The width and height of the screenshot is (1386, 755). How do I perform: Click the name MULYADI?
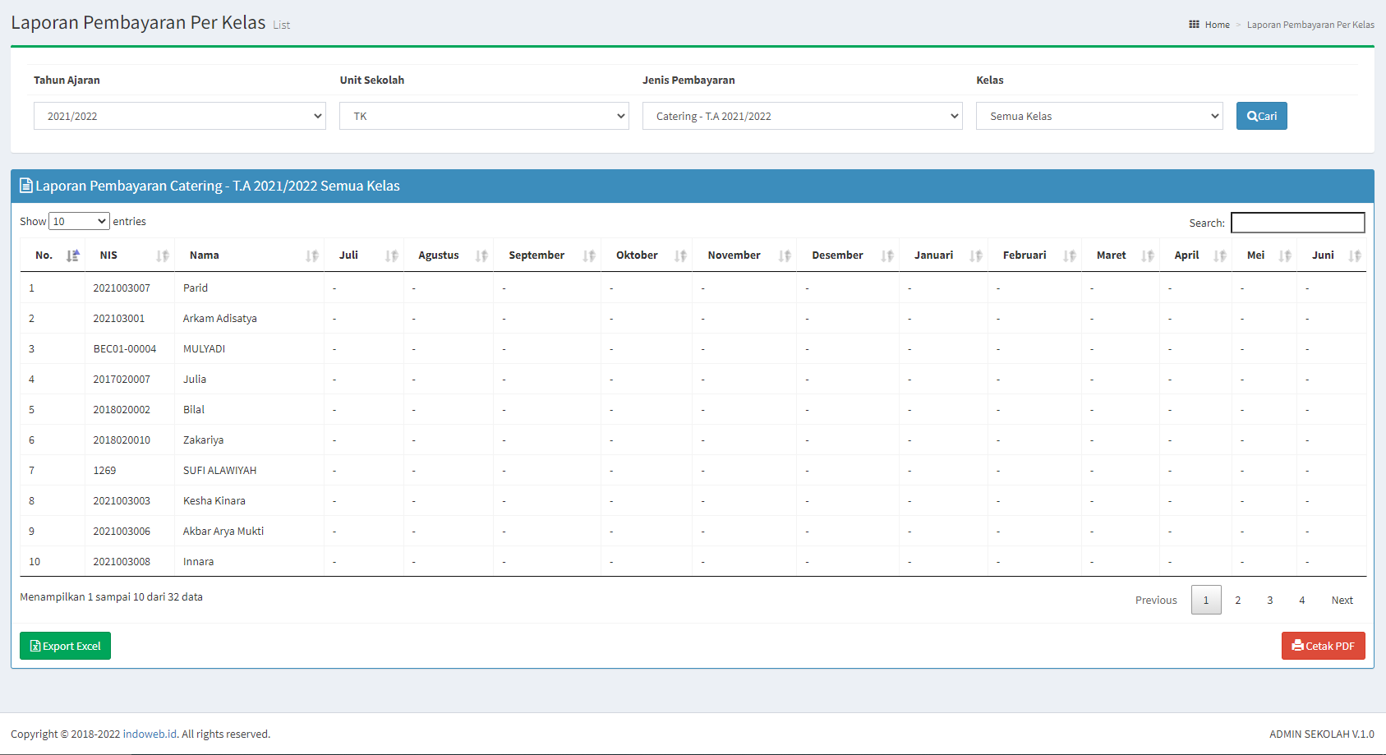pyautogui.click(x=204, y=348)
